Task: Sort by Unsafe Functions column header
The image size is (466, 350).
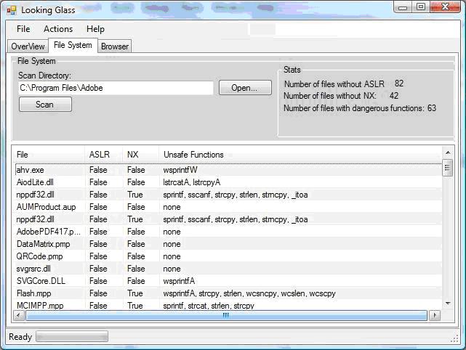Action: (300, 155)
